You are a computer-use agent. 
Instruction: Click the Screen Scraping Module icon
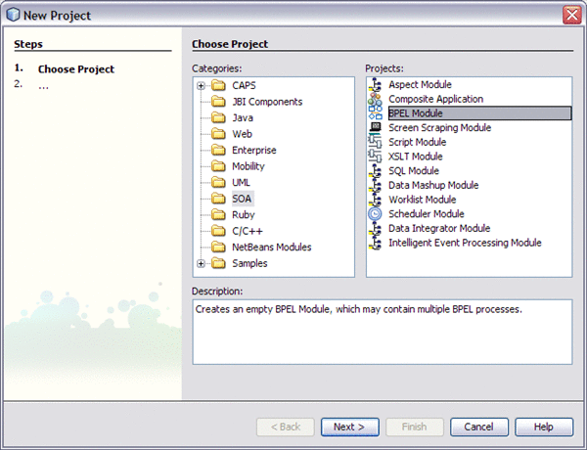pyautogui.click(x=375, y=127)
